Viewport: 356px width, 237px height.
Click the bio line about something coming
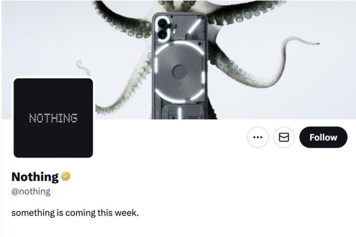tap(75, 213)
